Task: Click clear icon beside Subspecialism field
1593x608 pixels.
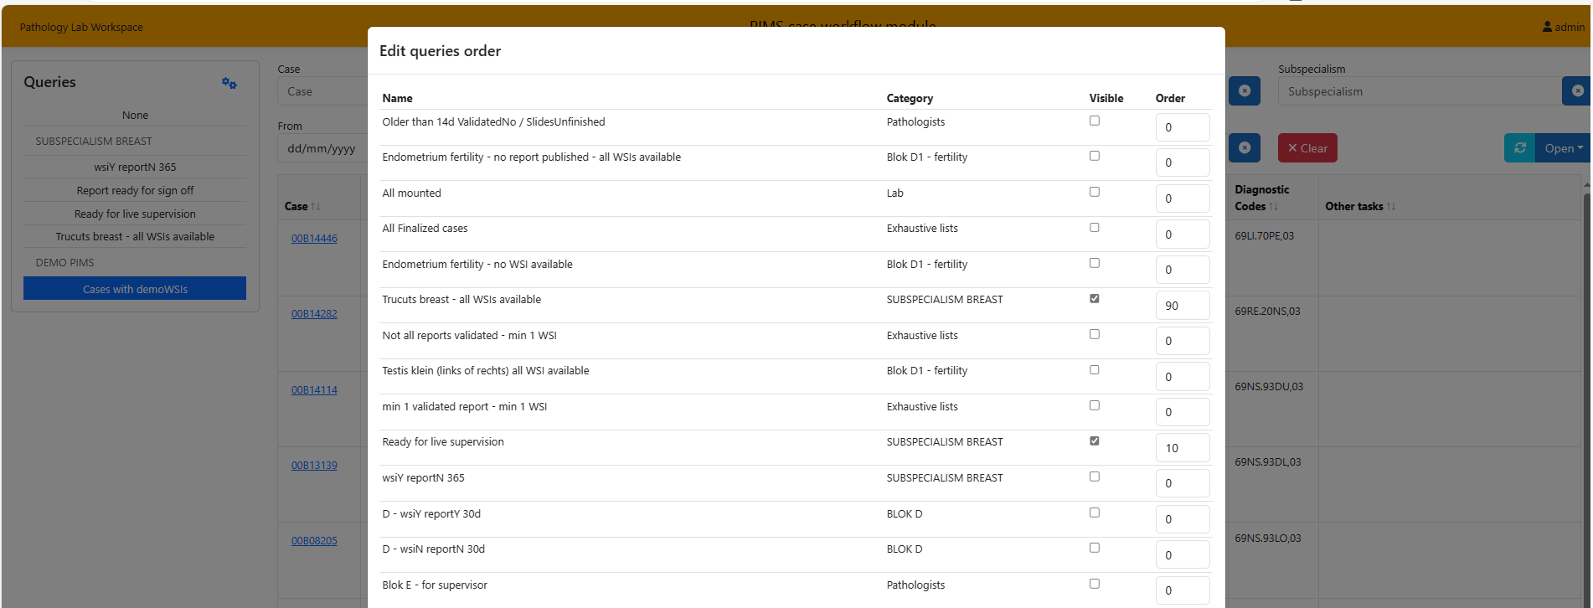Action: click(x=1576, y=91)
